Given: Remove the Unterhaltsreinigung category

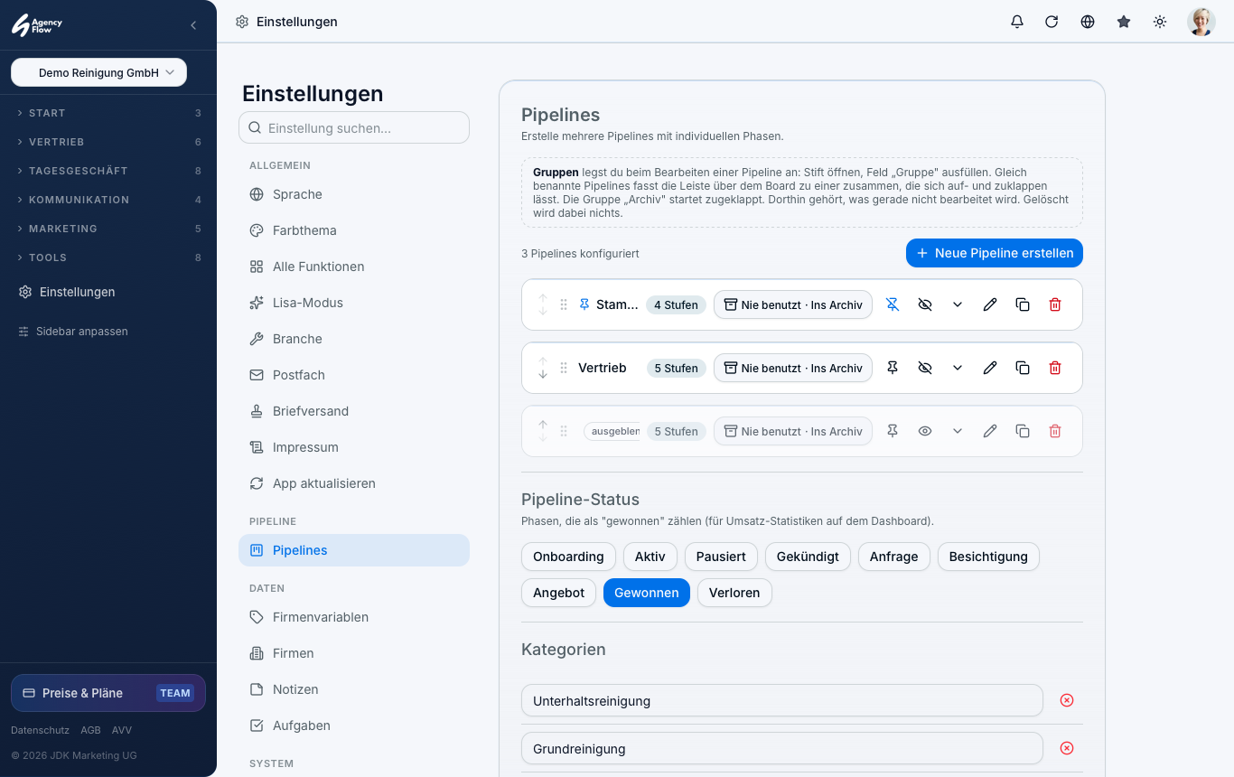Looking at the screenshot, I should pyautogui.click(x=1067, y=700).
